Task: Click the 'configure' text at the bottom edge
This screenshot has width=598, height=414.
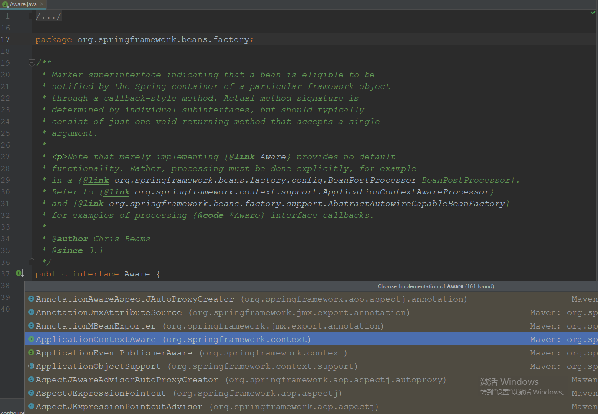Action: pos(13,412)
